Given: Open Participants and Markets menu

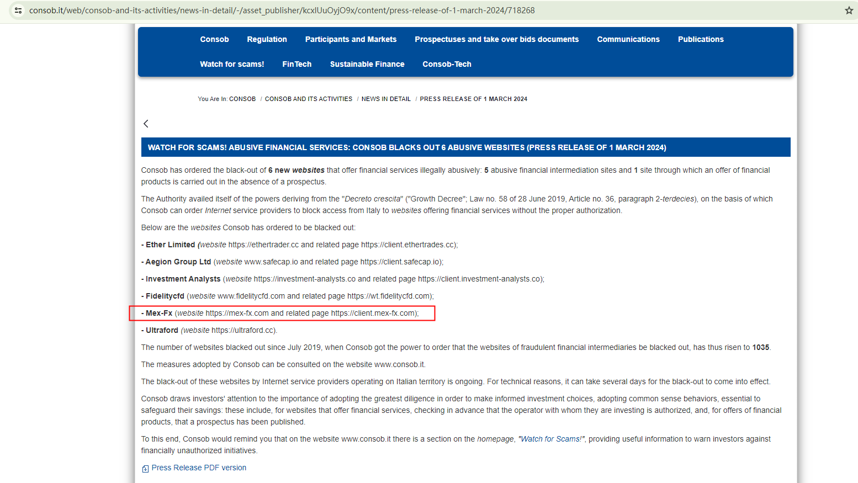Looking at the screenshot, I should coord(351,39).
